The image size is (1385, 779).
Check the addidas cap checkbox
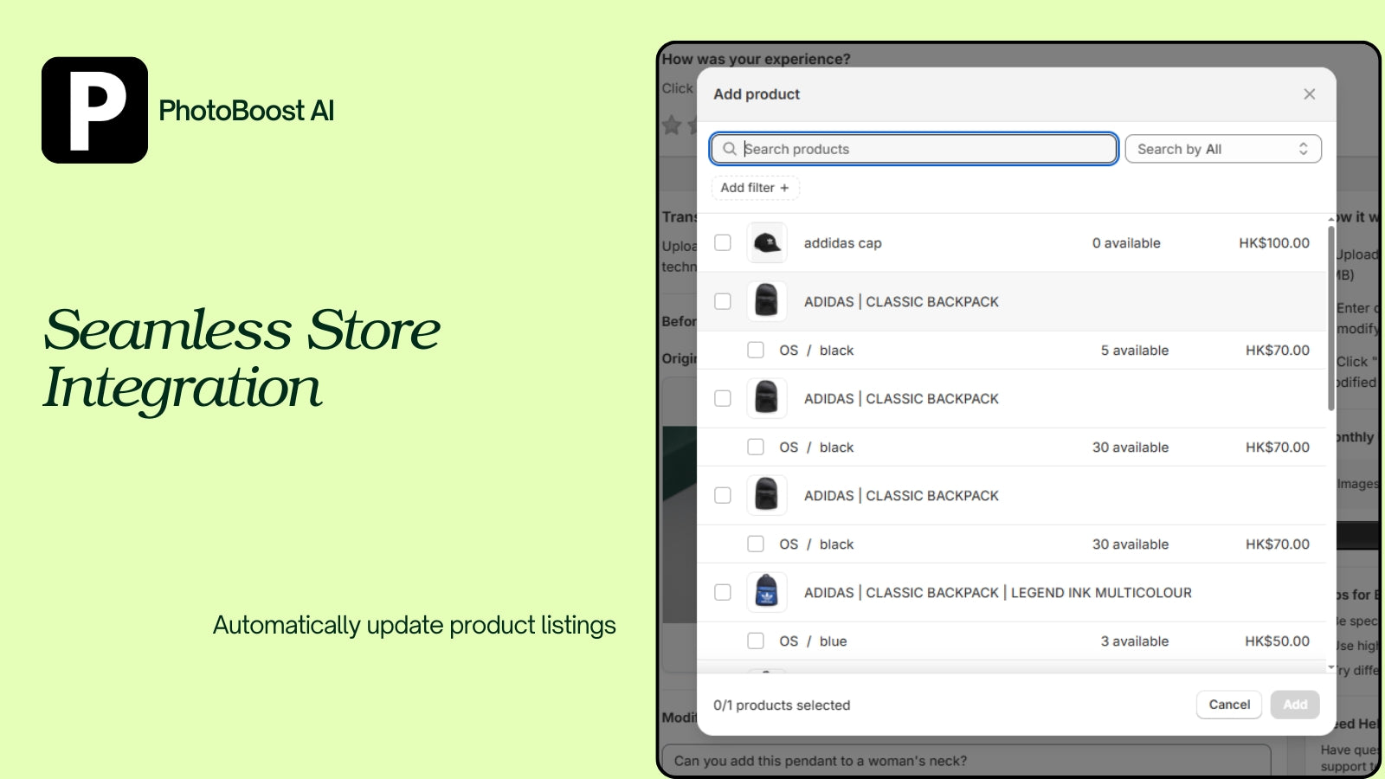723,242
